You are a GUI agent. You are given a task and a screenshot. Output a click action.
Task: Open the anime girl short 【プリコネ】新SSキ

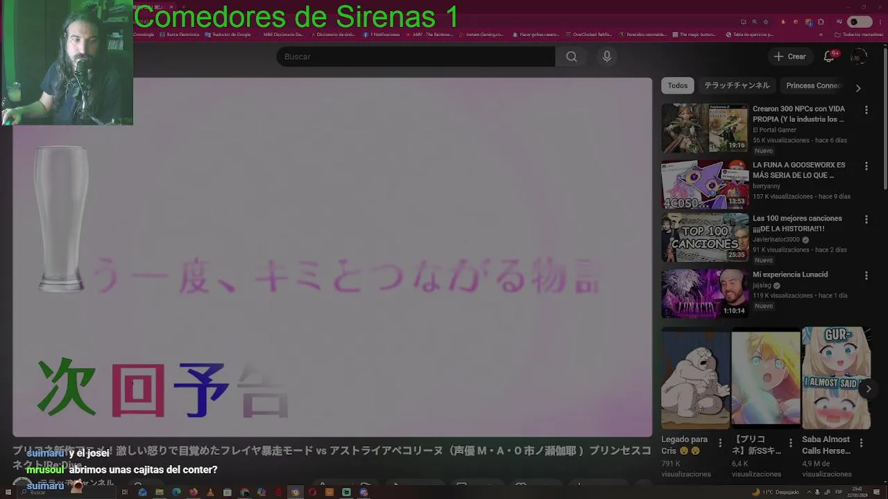(766, 378)
